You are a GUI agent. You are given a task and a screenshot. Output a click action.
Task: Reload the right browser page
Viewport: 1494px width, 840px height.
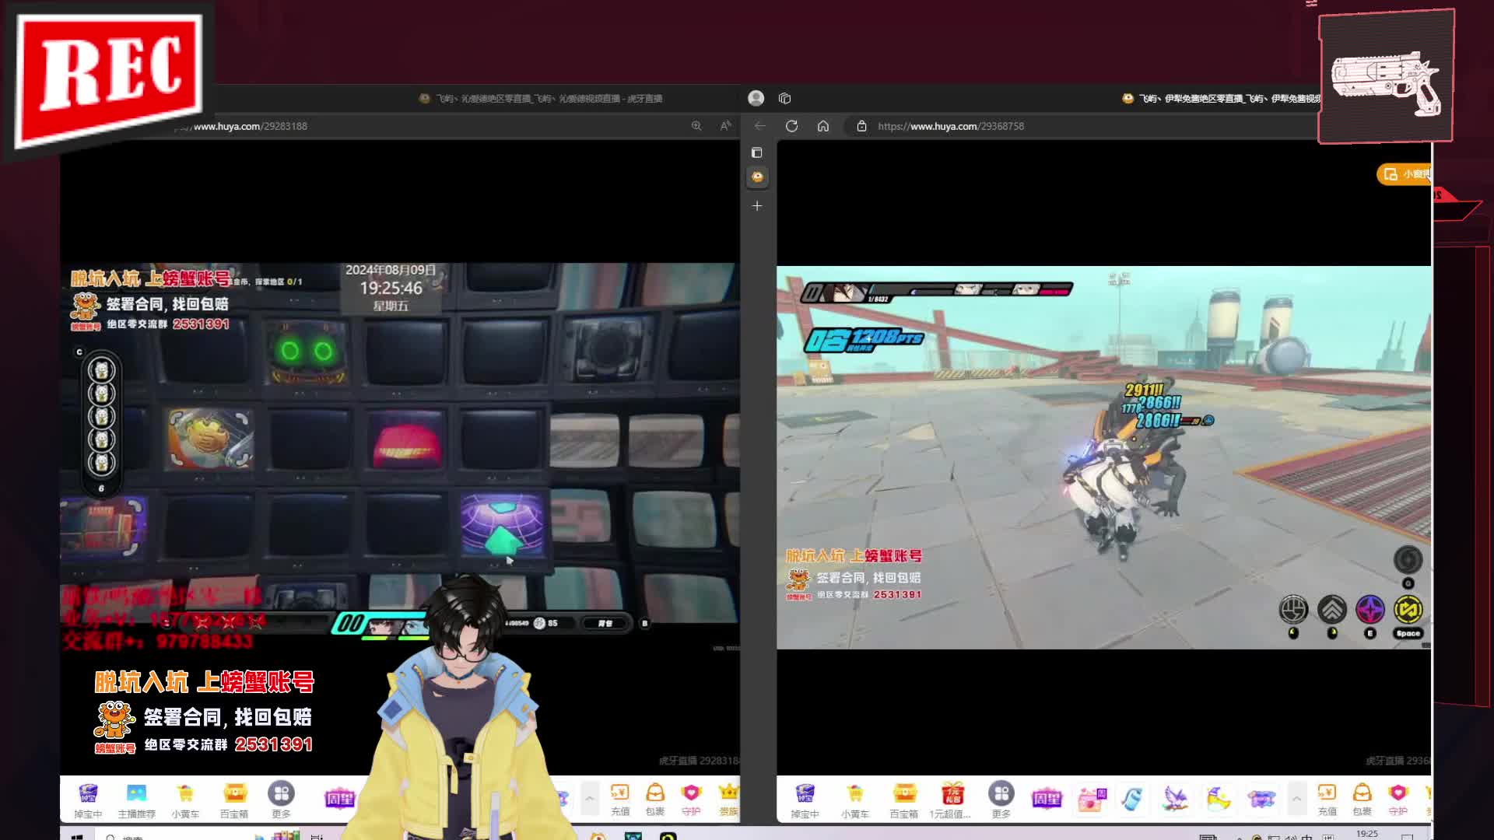pos(791,126)
